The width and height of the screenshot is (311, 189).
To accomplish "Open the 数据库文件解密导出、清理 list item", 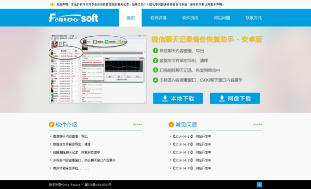I will coord(72,144).
